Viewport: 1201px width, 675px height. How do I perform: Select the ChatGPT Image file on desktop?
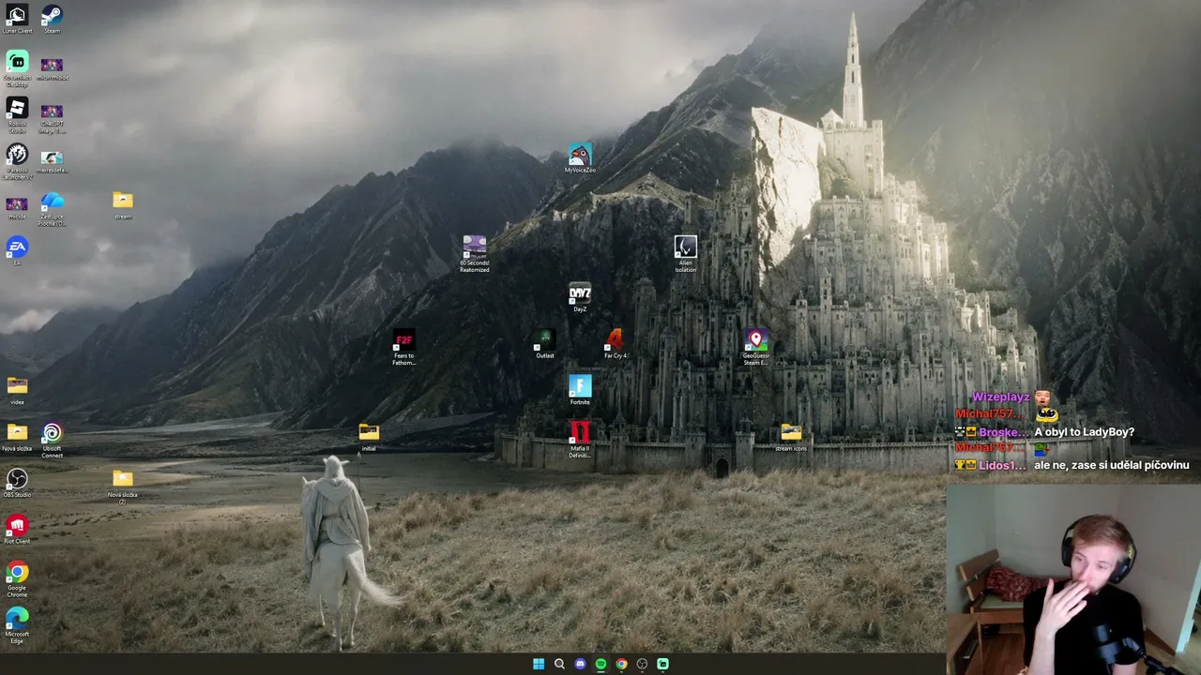(x=52, y=116)
